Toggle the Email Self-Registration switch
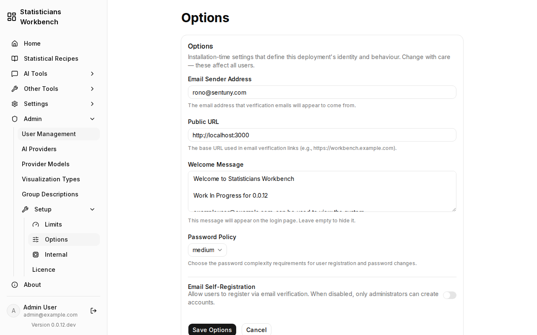The height and width of the screenshot is (335, 537). click(450, 295)
